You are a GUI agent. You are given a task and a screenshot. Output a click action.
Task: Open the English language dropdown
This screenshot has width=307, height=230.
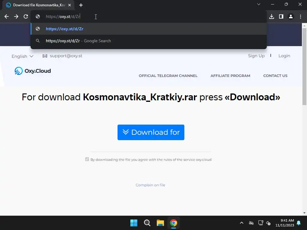point(22,56)
